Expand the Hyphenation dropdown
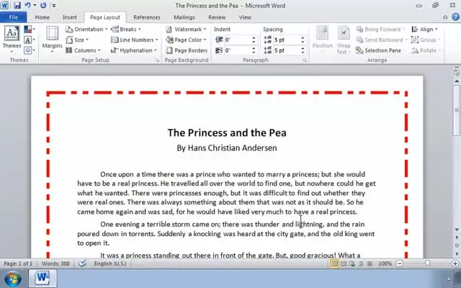Viewport: 461px width, 288px height. [135, 50]
